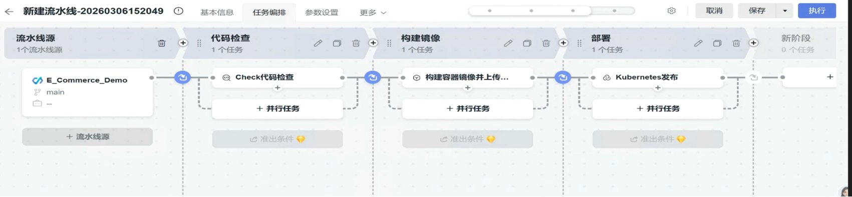Open the Check代码检查 task card
This screenshot has width=852, height=197.
click(277, 77)
